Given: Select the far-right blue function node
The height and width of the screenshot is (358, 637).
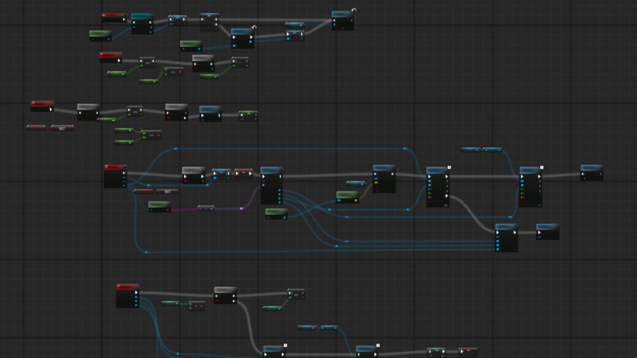Looking at the screenshot, I should click(x=591, y=173).
